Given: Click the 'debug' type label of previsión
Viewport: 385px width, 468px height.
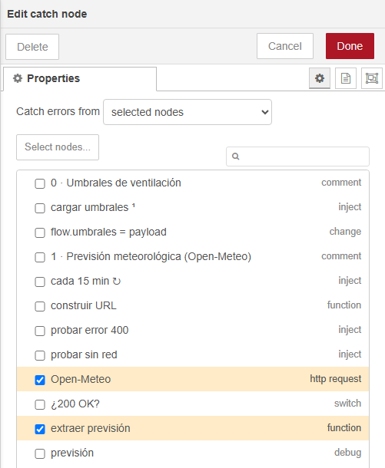Looking at the screenshot, I should tap(347, 453).
